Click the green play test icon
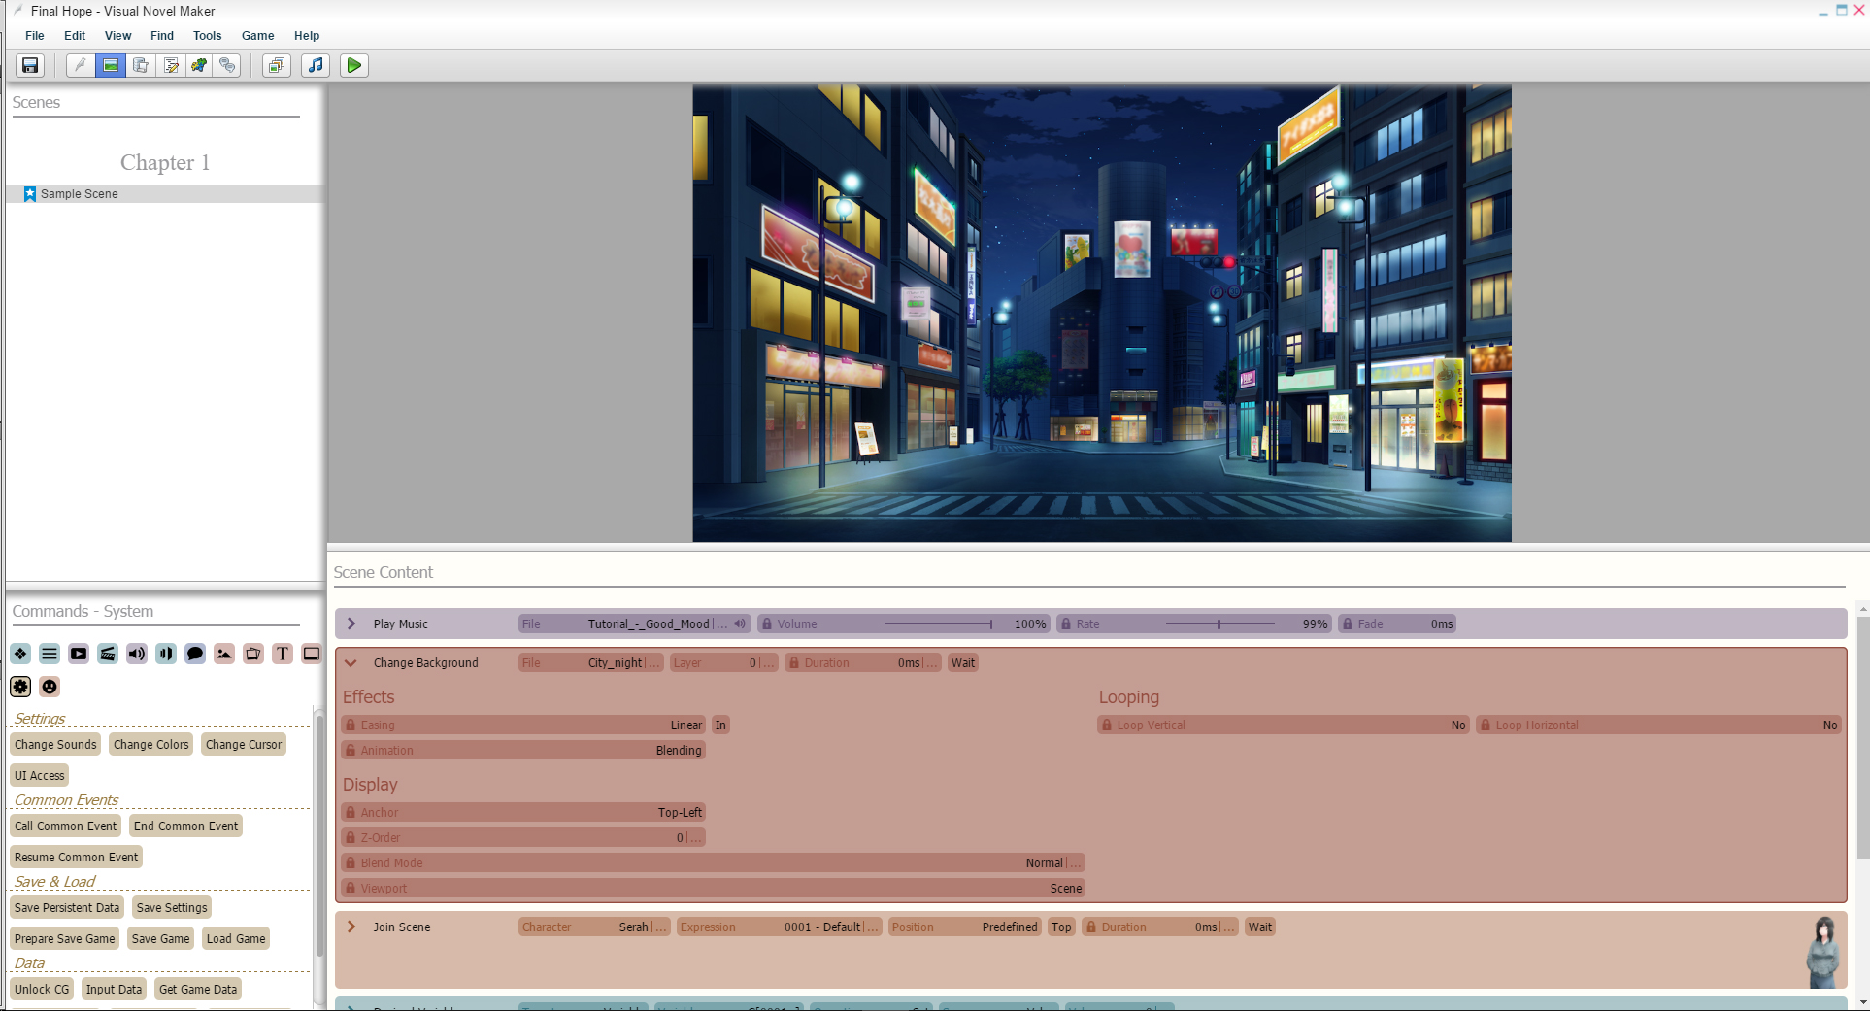 [x=353, y=65]
